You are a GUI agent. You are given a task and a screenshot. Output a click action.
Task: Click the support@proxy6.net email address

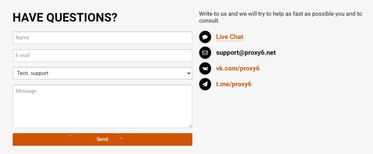coord(246,53)
